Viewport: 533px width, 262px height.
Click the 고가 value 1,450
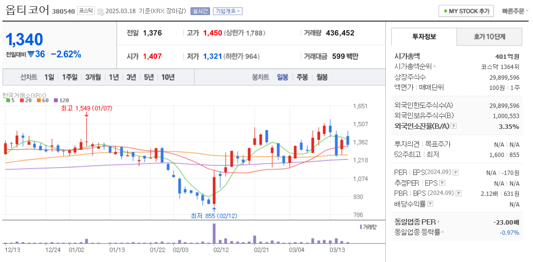pos(212,33)
